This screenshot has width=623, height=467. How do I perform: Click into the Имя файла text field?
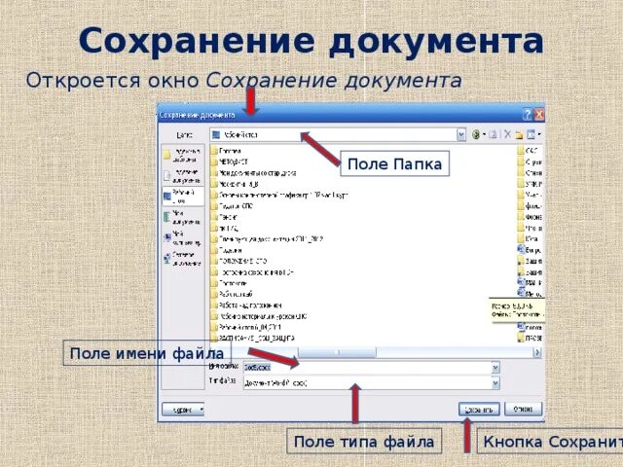click(367, 368)
